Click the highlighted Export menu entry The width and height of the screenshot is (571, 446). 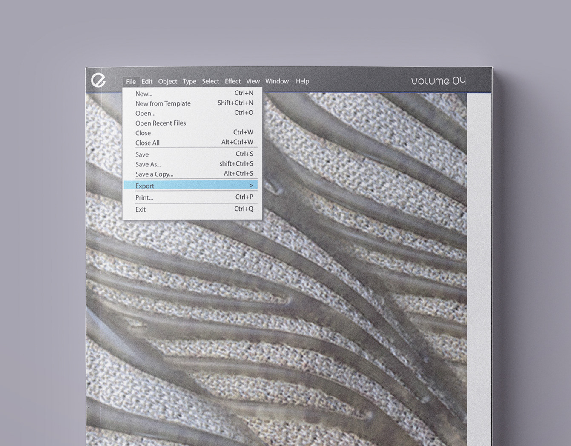[191, 186]
